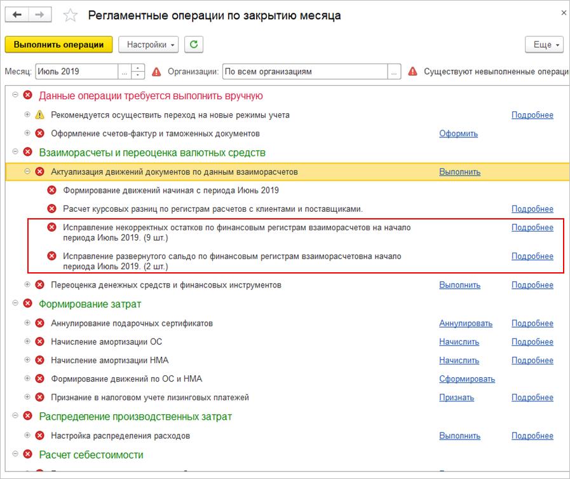This screenshot has width=570, height=479.
Task: Click the green refresh icon
Action: (x=194, y=45)
